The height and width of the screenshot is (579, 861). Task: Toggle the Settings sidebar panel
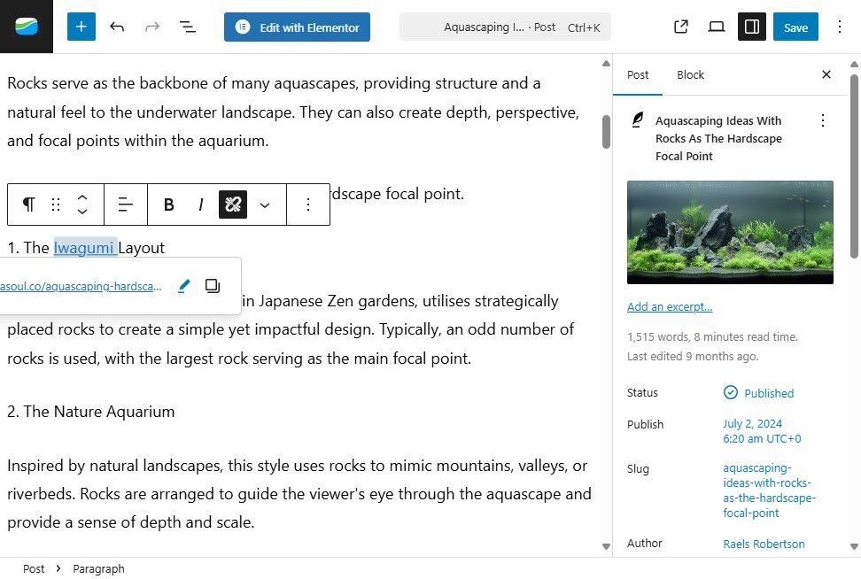click(752, 27)
